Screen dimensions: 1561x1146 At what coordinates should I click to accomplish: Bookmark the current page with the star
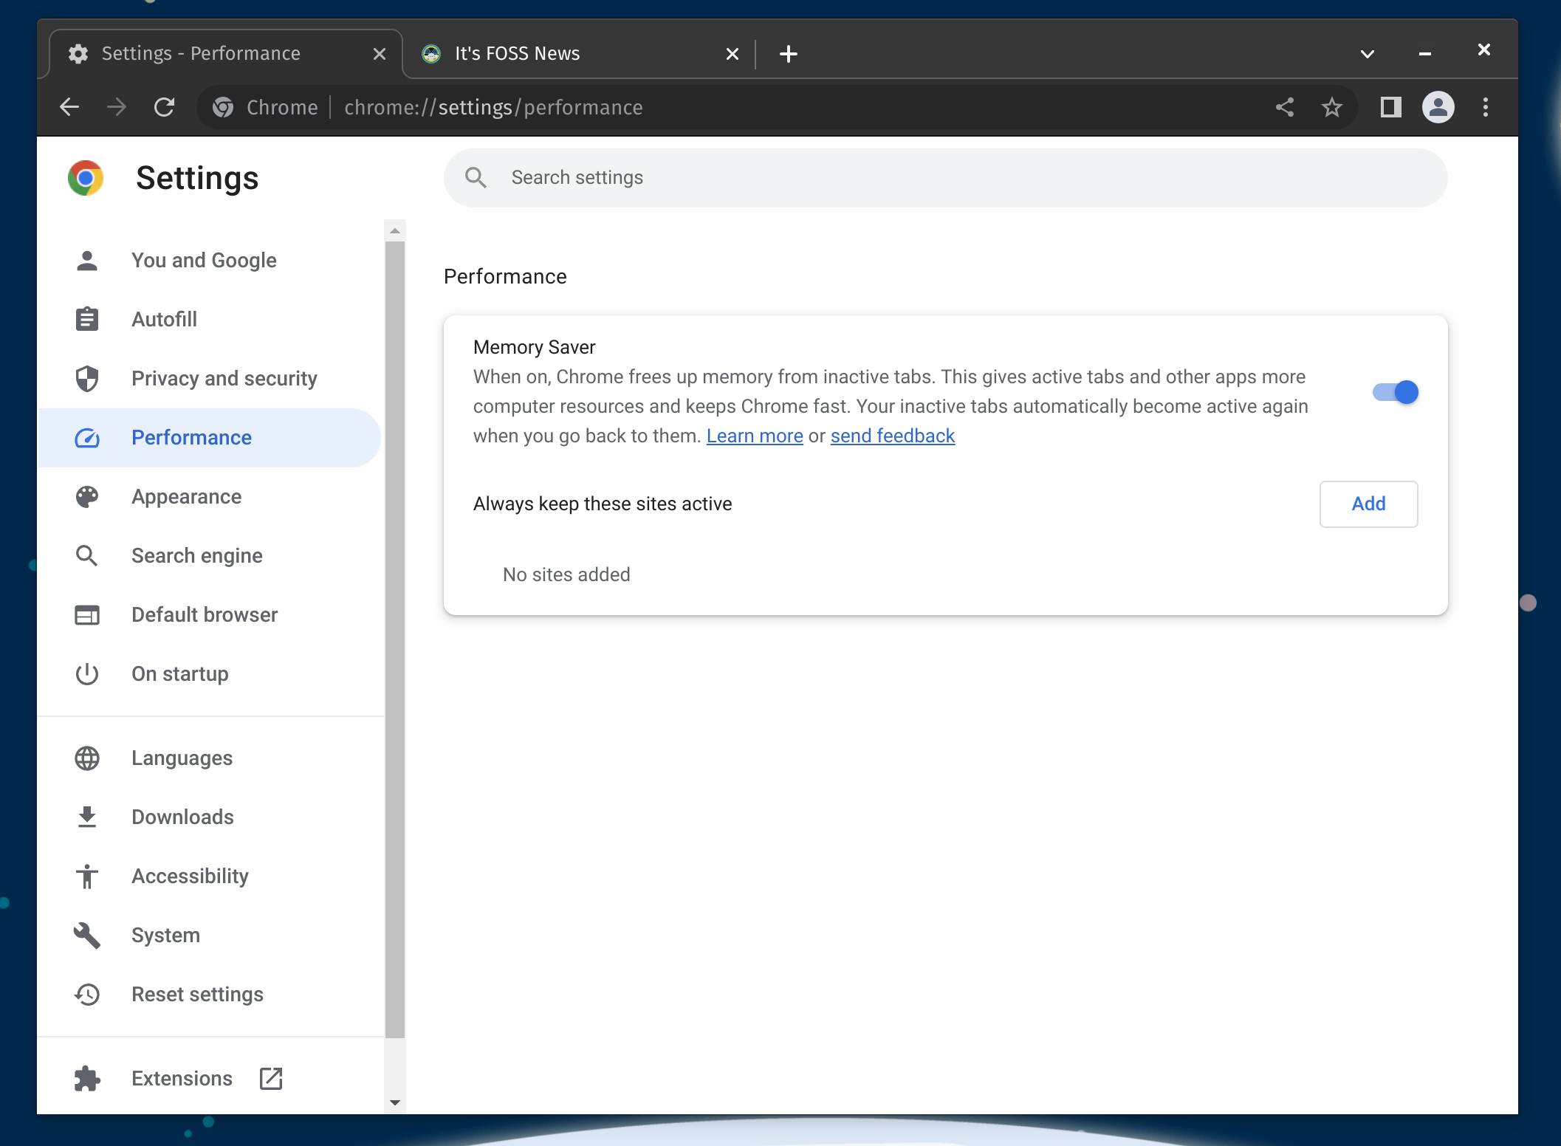(1331, 107)
